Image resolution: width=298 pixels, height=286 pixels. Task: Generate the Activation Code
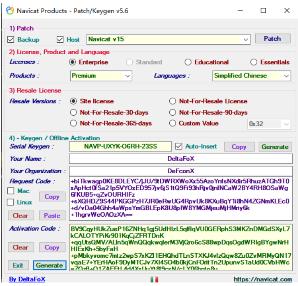50,265
